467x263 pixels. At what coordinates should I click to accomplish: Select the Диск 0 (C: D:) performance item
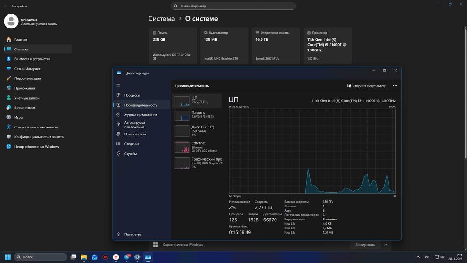pyautogui.click(x=197, y=131)
